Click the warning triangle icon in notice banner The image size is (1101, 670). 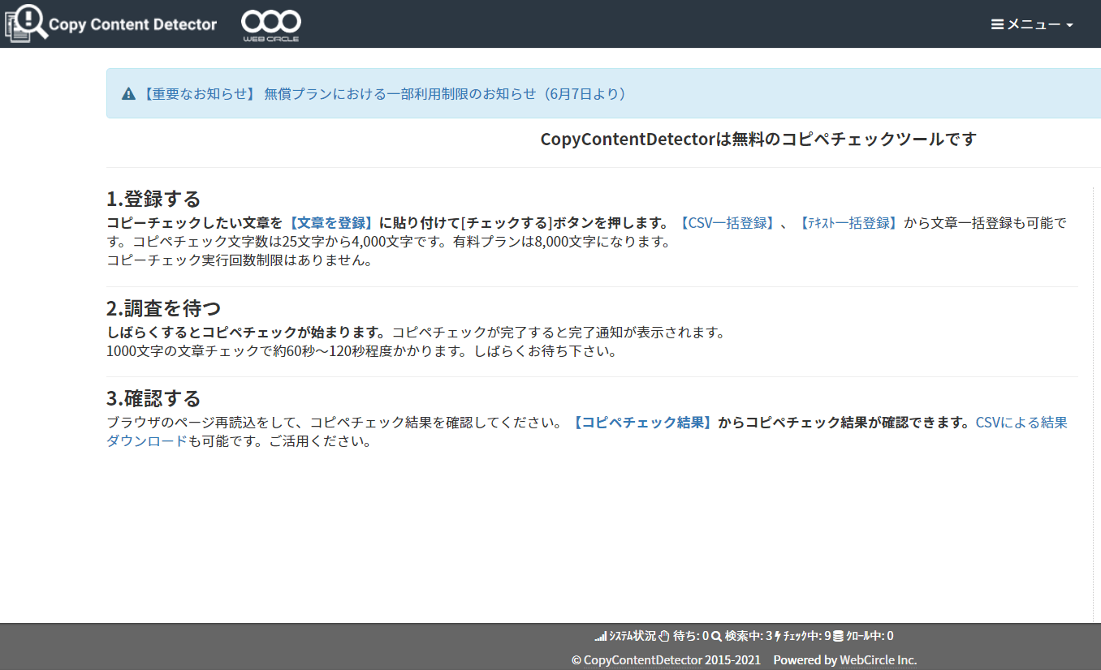click(128, 94)
